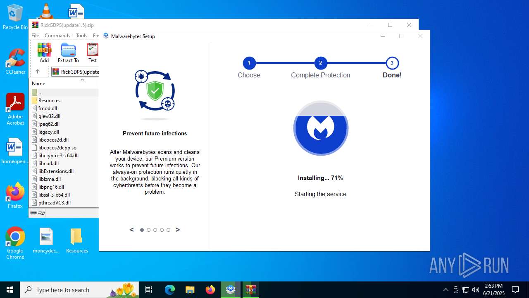Click step 3 Done circle
This screenshot has width=529, height=298.
[392, 63]
